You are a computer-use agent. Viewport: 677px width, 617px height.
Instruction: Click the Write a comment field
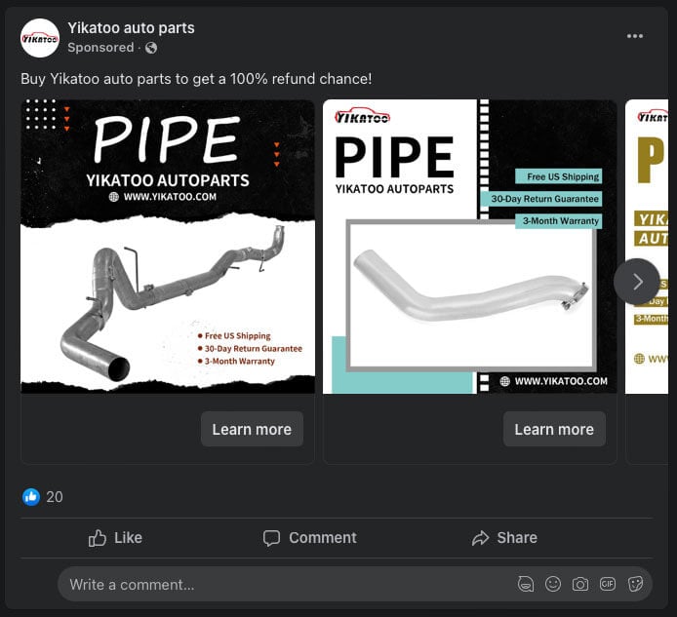(283, 585)
